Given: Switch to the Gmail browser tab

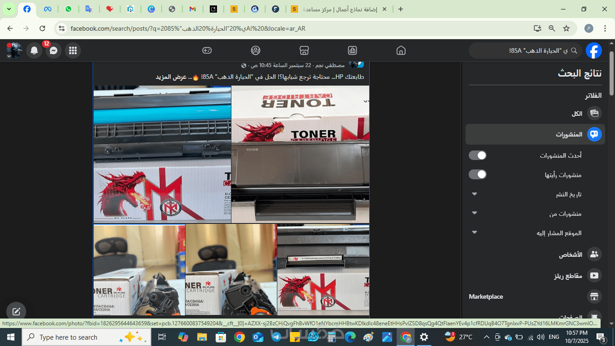Looking at the screenshot, I should (192, 9).
